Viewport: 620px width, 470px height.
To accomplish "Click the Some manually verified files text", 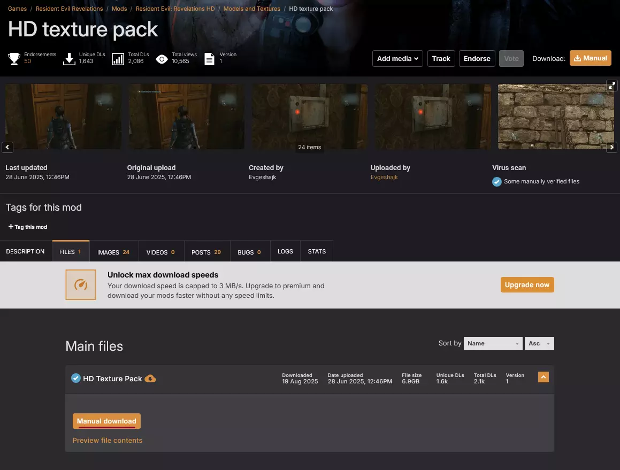I will coord(541,181).
